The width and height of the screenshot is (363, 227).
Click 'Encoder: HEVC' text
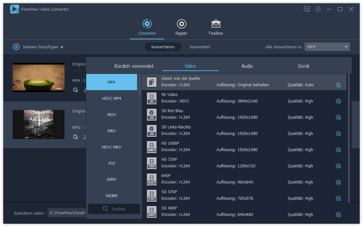[x=175, y=101]
